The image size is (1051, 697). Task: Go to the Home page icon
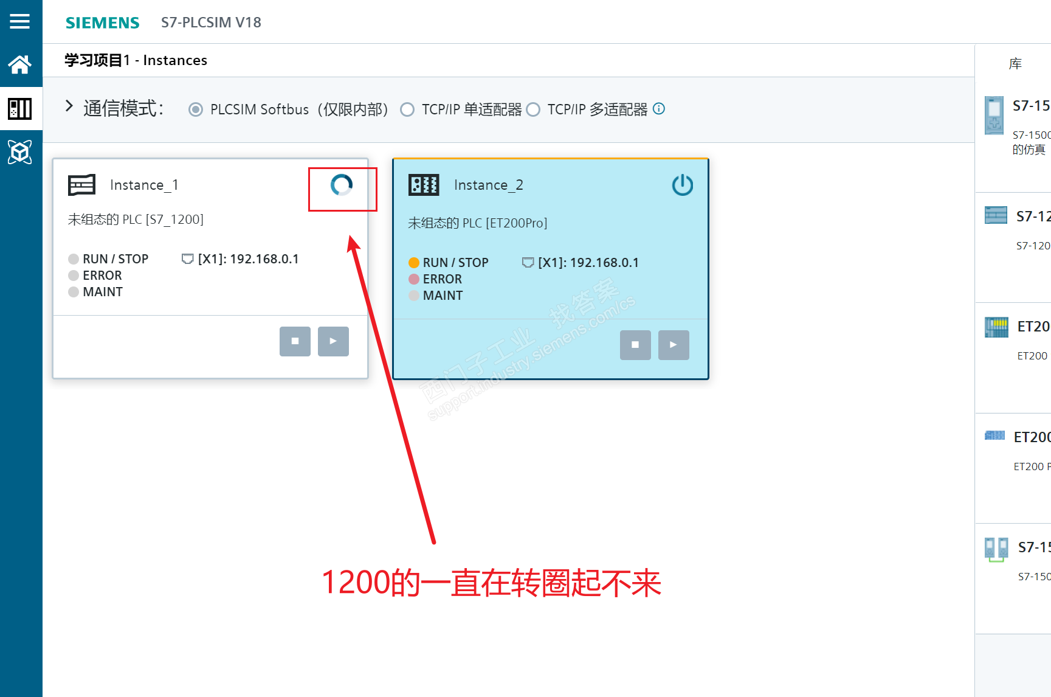pyautogui.click(x=19, y=64)
